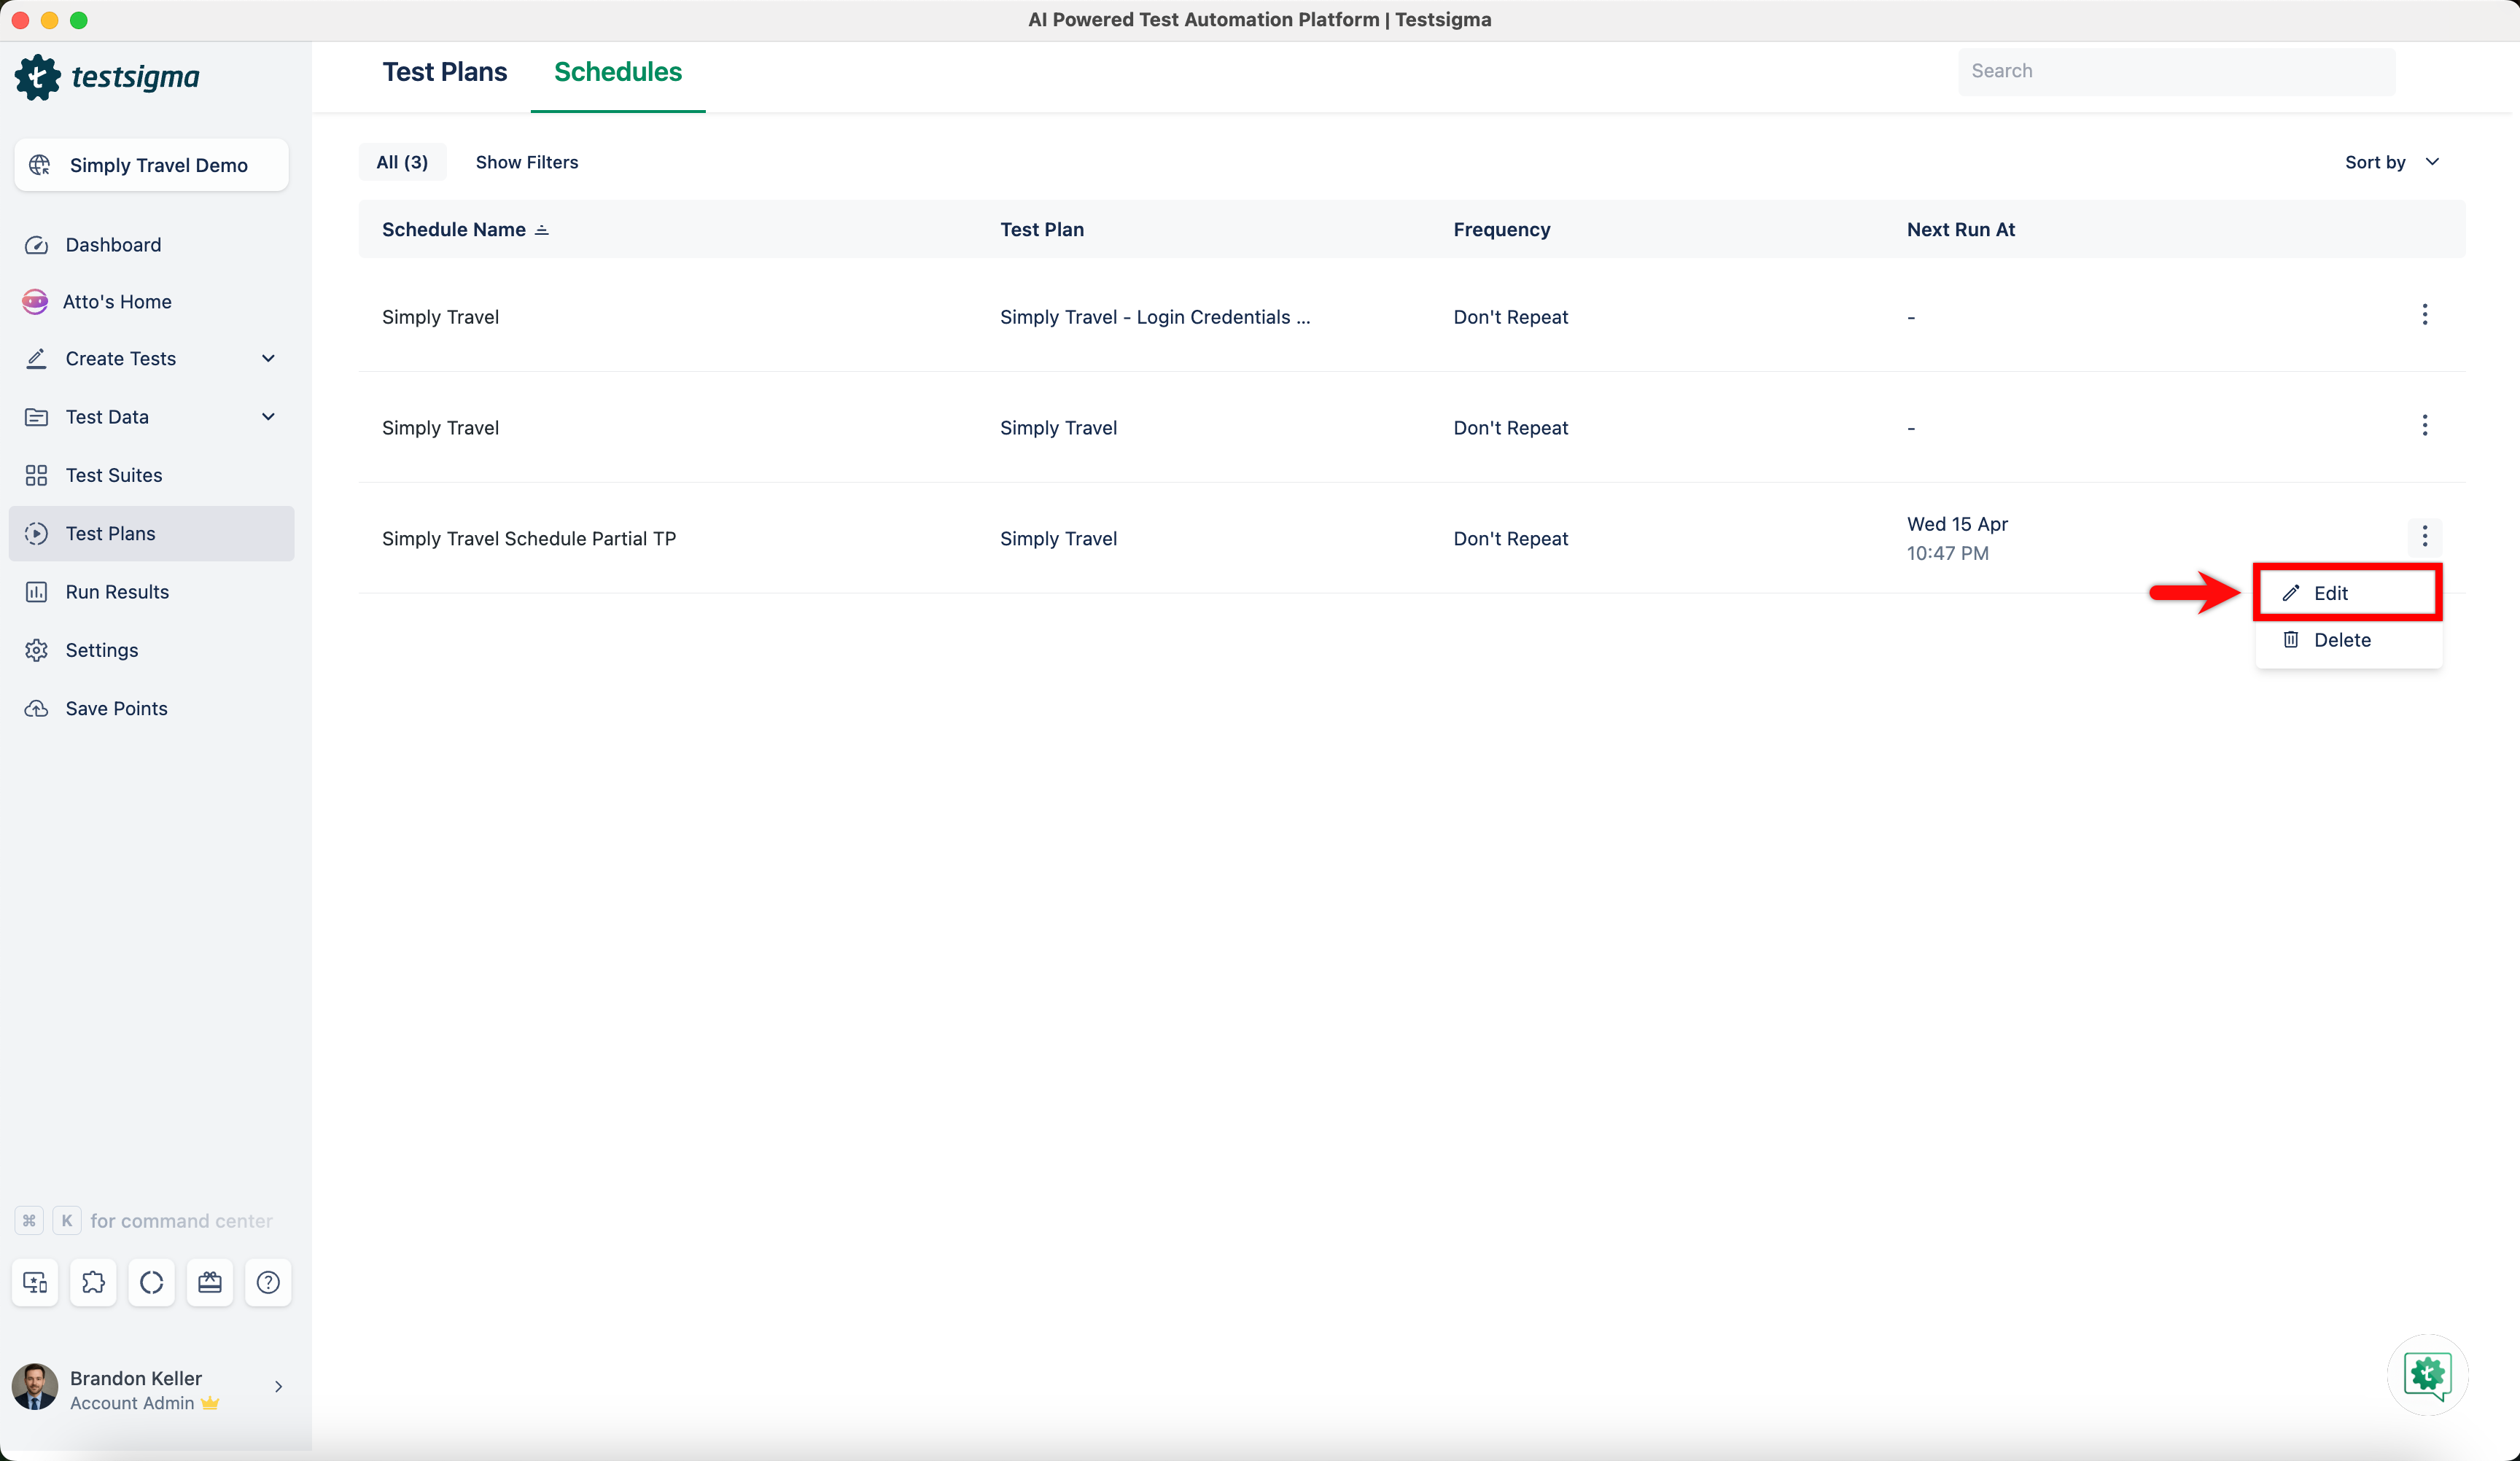Expand the Create Tests chevron
2520x1461 pixels.
(x=268, y=359)
